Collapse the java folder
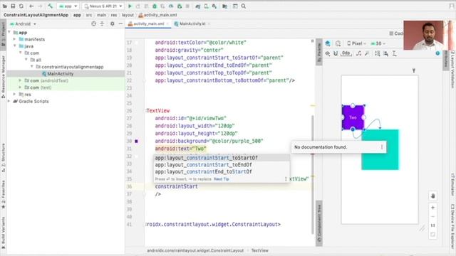The image size is (456, 256). (x=14, y=46)
